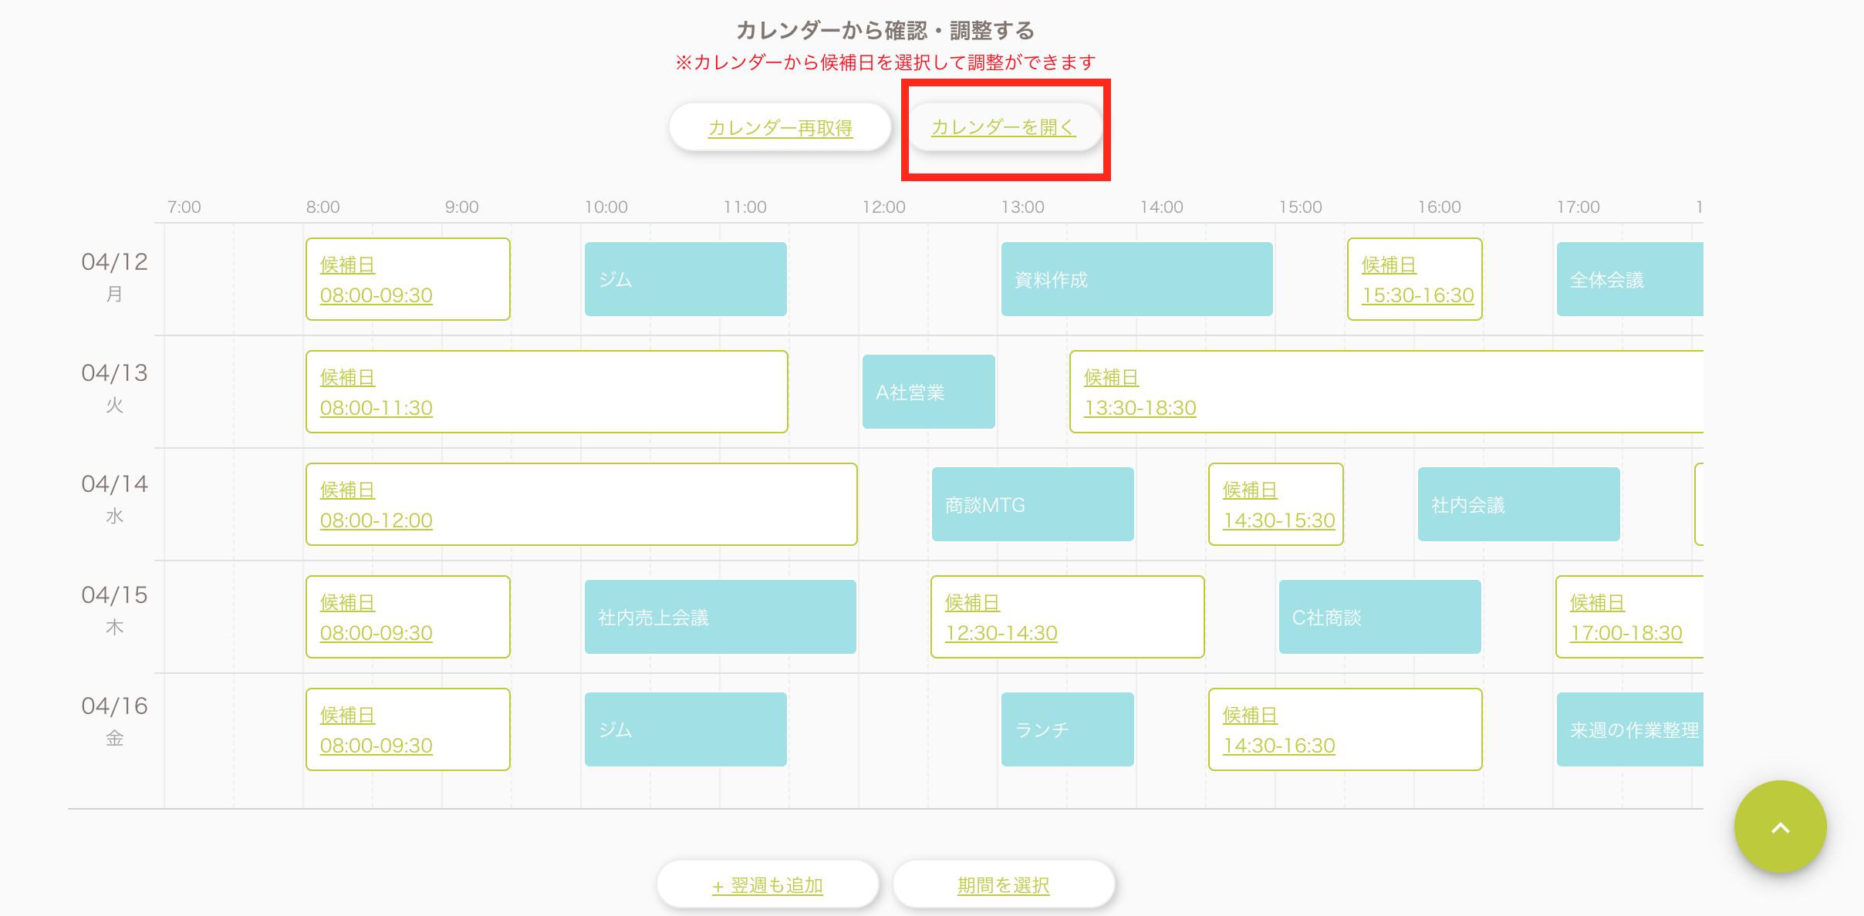Click the A社営業 event block
The width and height of the screenshot is (1864, 916).
coord(928,392)
